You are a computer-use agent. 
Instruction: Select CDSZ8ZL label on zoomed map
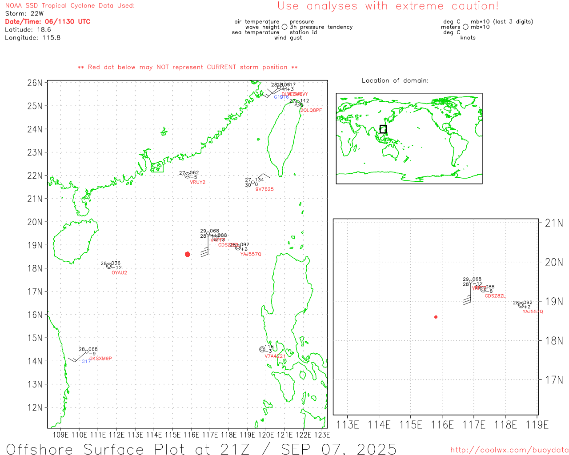495,296
